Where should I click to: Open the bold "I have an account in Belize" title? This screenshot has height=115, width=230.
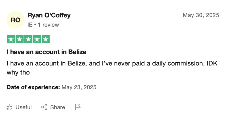click(x=47, y=52)
